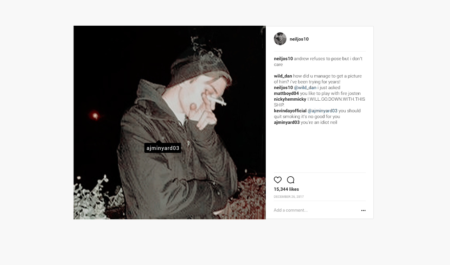The height and width of the screenshot is (265, 450).
Task: Open the neiljos10 username in the header
Action: click(299, 39)
